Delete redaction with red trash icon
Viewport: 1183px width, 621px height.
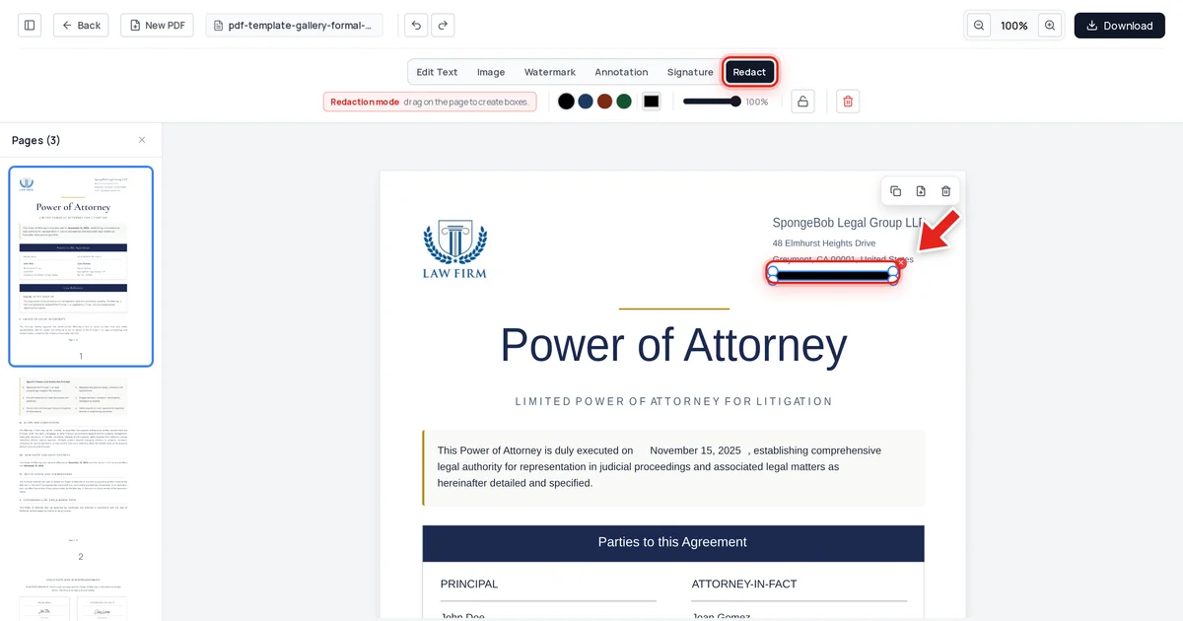coord(848,102)
